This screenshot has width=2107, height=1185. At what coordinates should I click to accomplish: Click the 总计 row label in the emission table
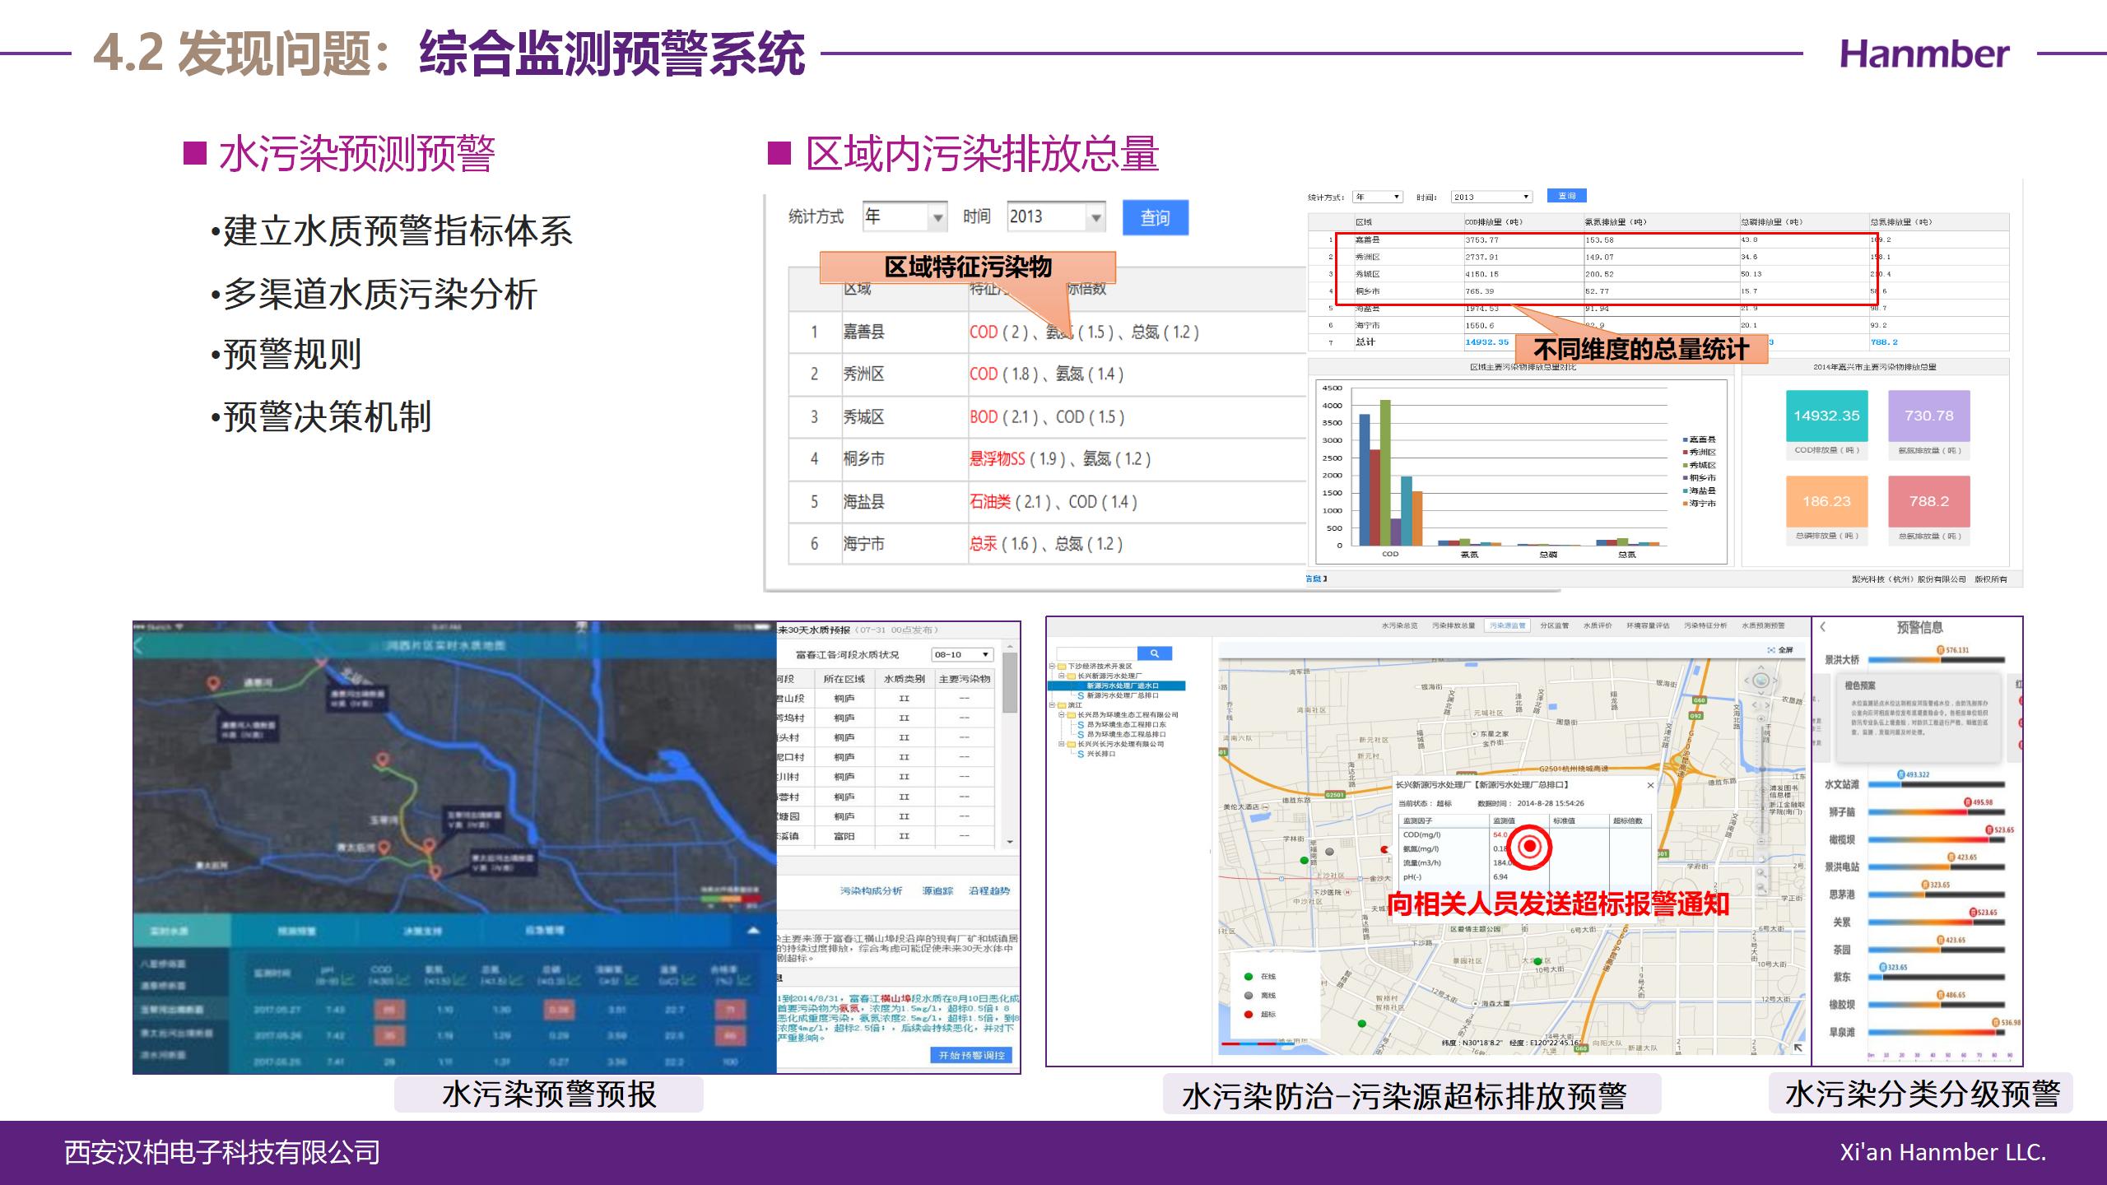click(x=1365, y=342)
